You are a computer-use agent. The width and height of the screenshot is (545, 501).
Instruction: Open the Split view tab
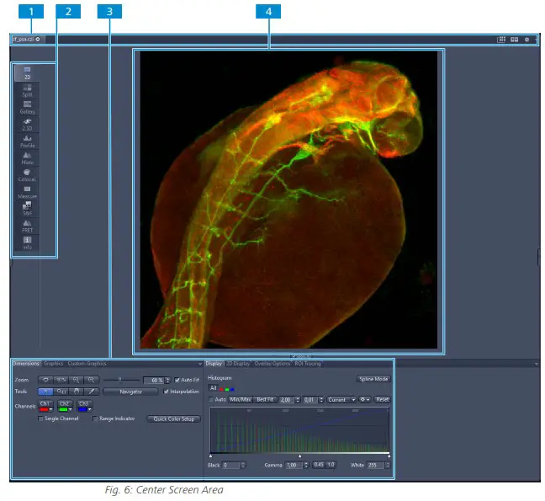pos(27,90)
